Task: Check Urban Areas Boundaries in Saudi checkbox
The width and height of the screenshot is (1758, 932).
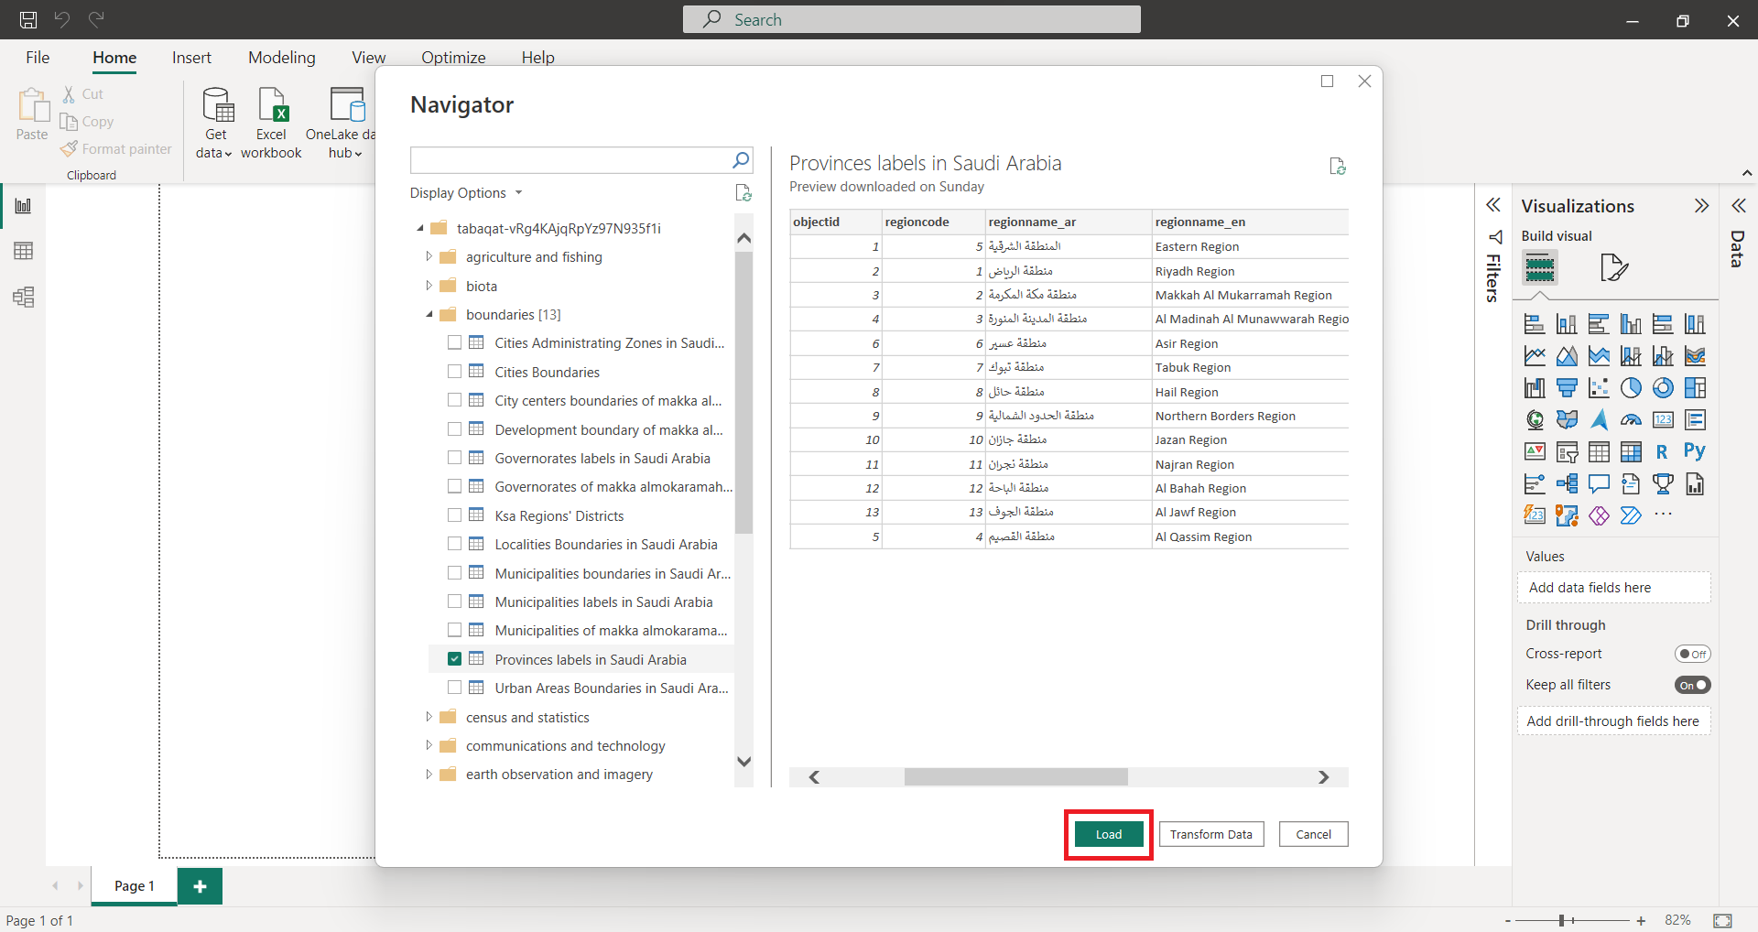Action: (x=454, y=688)
